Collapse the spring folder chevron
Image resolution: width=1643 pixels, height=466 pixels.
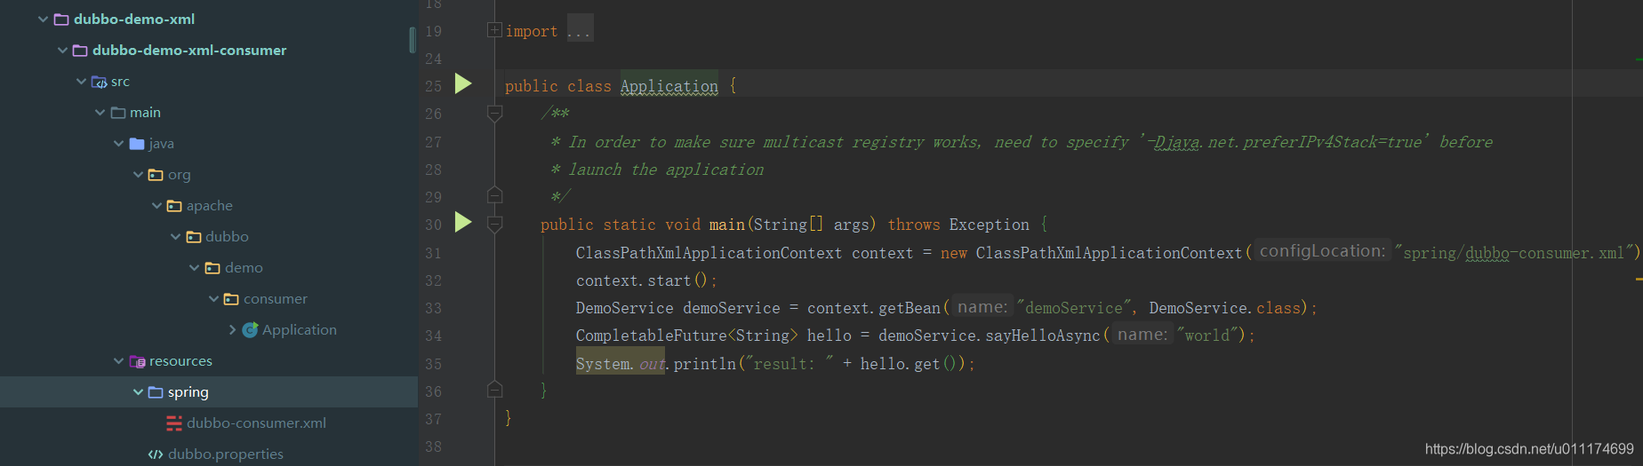138,391
